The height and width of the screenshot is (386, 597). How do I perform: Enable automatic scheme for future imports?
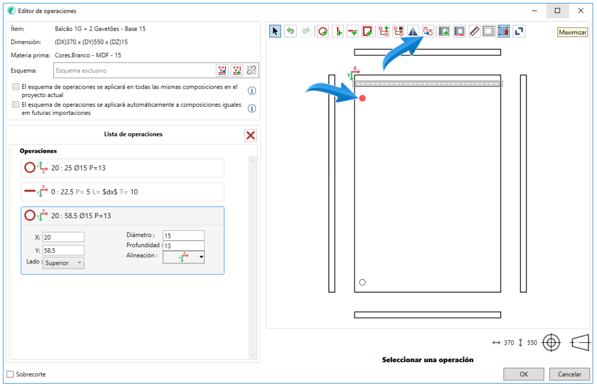click(x=16, y=105)
